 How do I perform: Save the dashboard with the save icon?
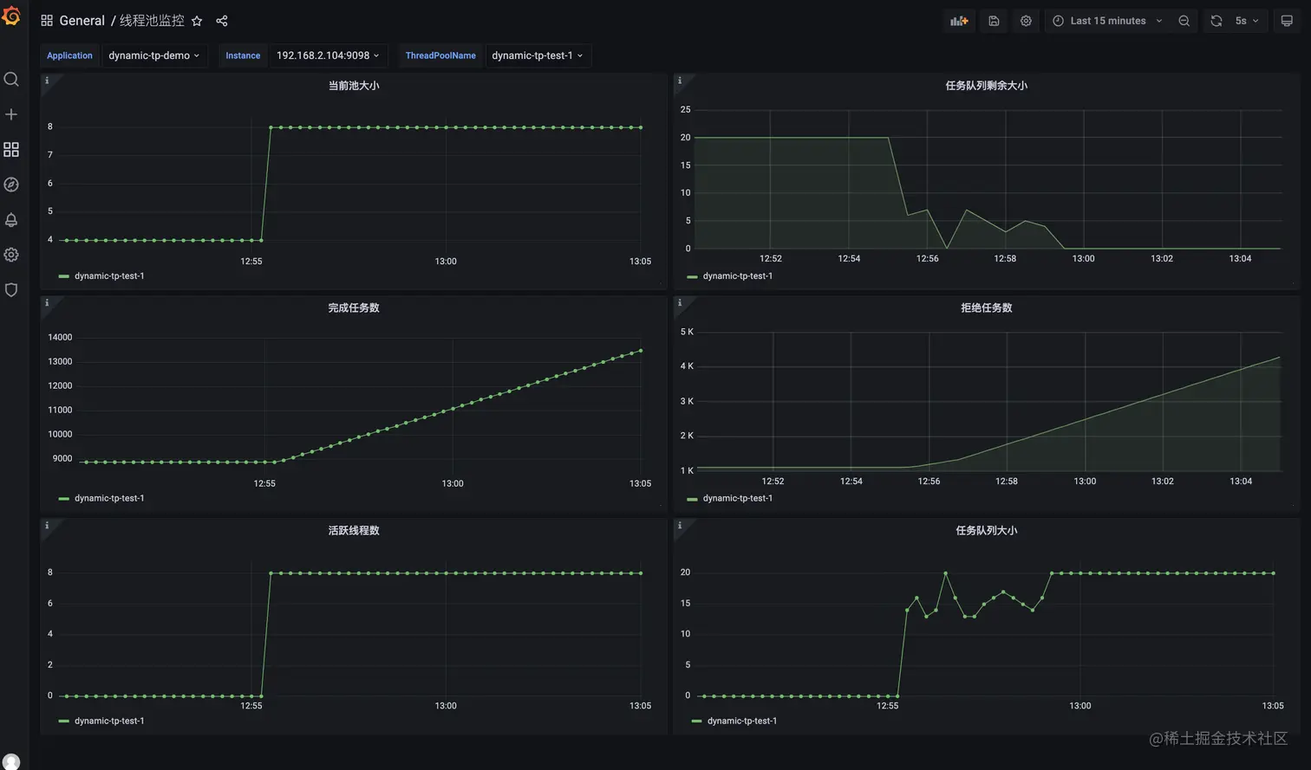(x=994, y=21)
